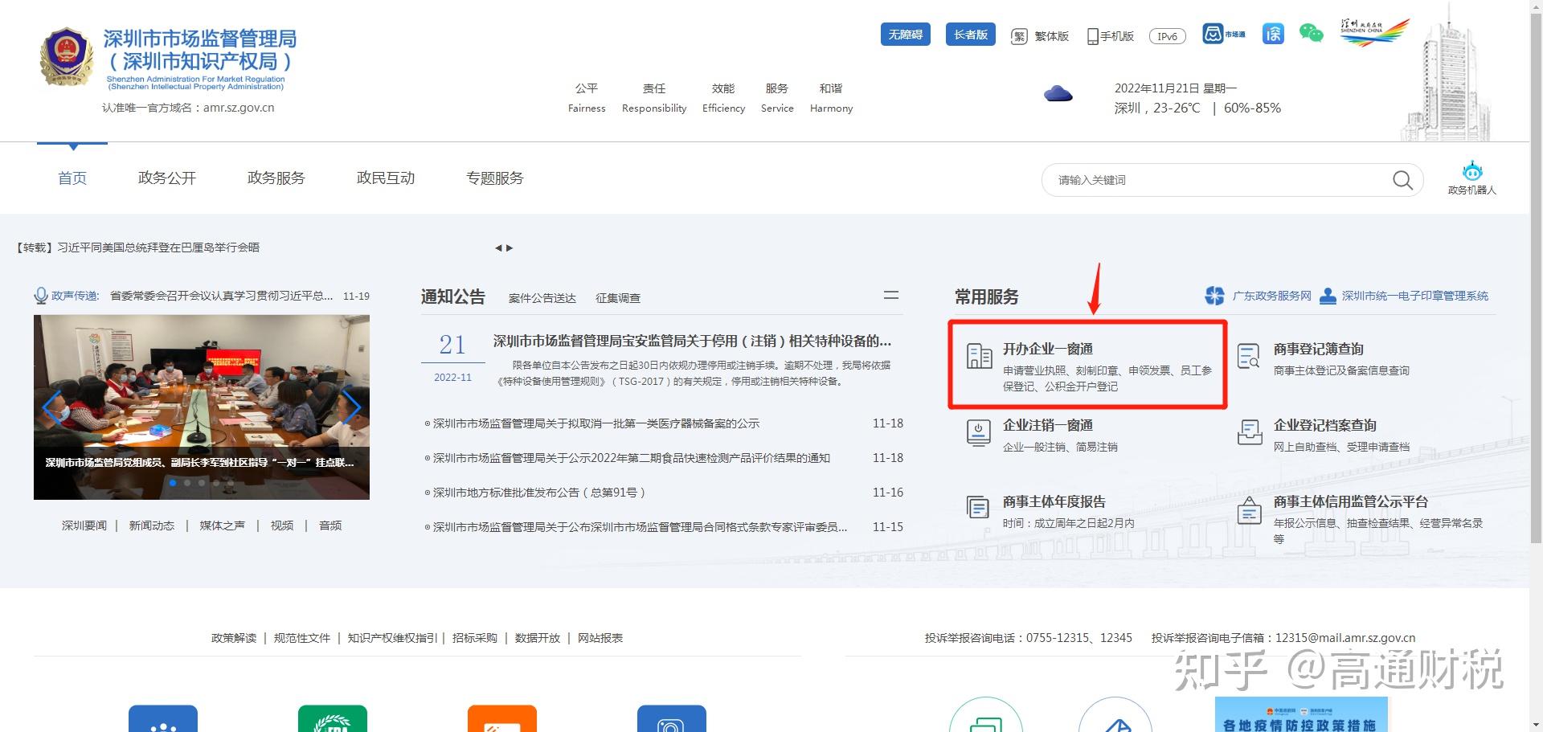Screen dimensions: 1543x732
Task: Click the cloudy weather icon
Action: pyautogui.click(x=1058, y=94)
